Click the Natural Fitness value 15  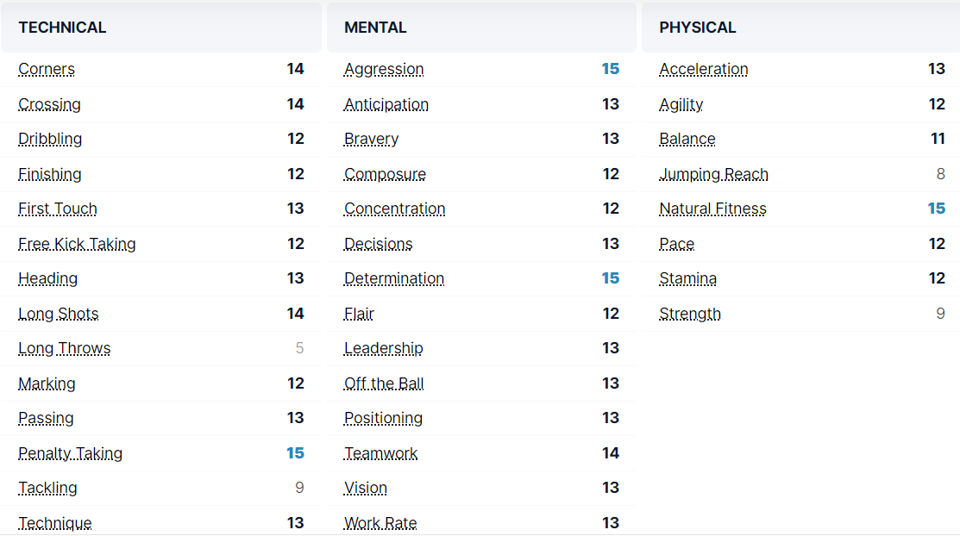pyautogui.click(x=936, y=209)
